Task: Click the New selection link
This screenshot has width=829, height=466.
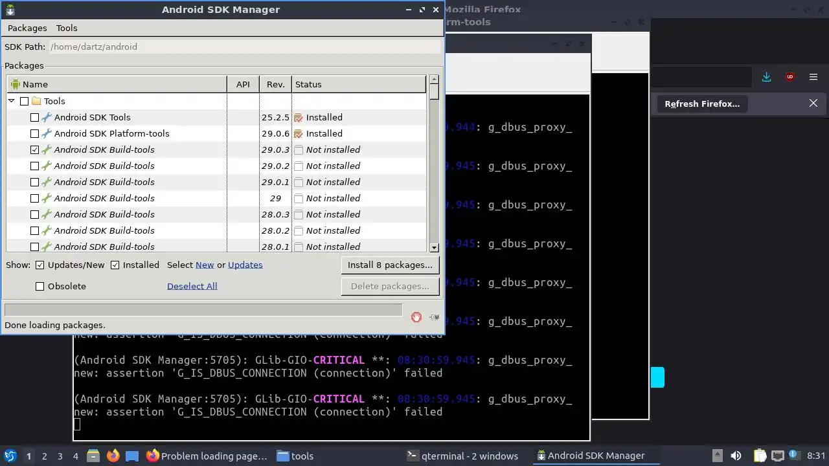Action: pyautogui.click(x=205, y=265)
